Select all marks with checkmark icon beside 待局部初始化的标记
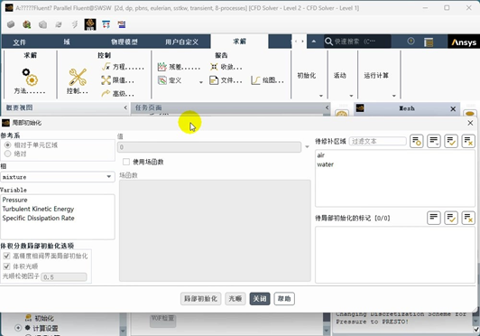480x336 pixels. pyautogui.click(x=451, y=218)
